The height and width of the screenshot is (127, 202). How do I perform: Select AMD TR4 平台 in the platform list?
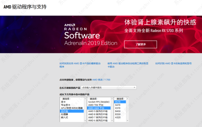point(96,105)
